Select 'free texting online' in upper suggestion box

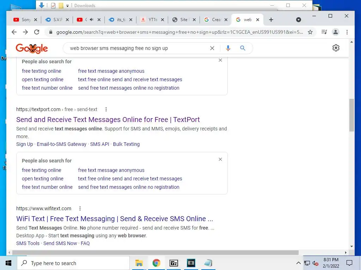point(42,71)
